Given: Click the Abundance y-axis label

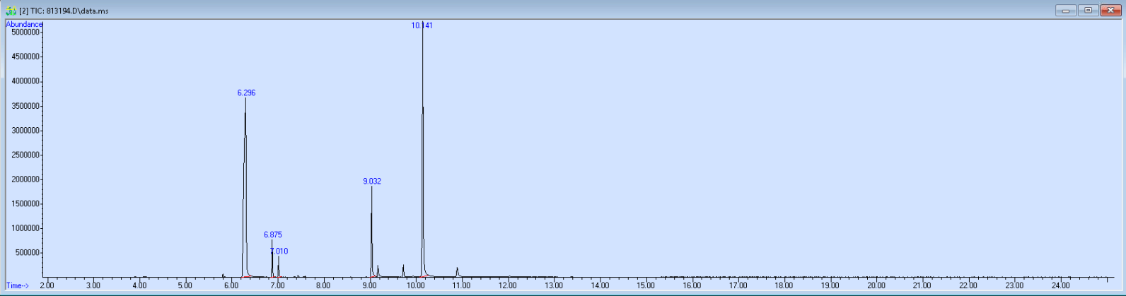Looking at the screenshot, I should click(24, 24).
